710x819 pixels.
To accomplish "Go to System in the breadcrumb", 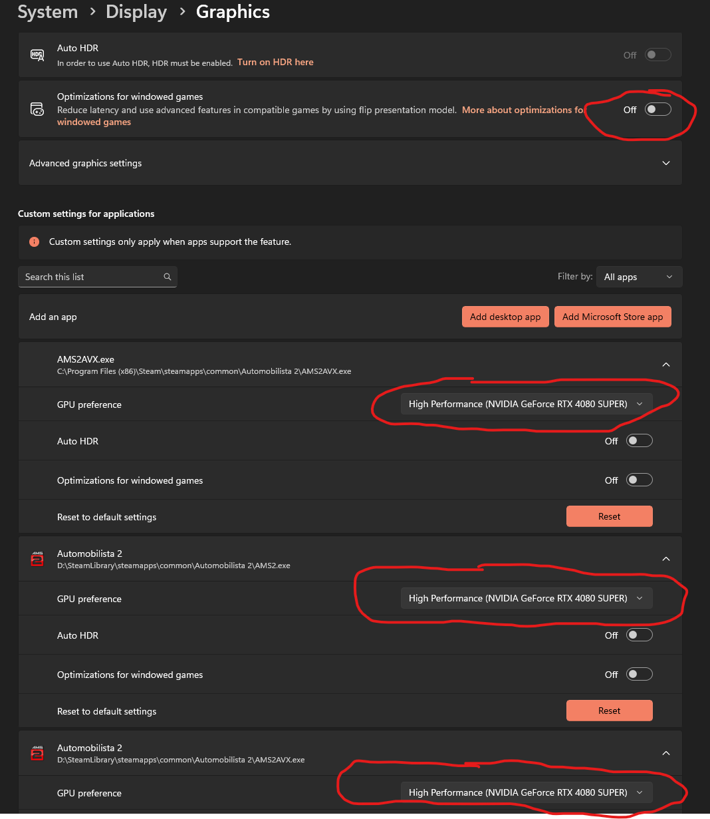I will click(x=48, y=12).
